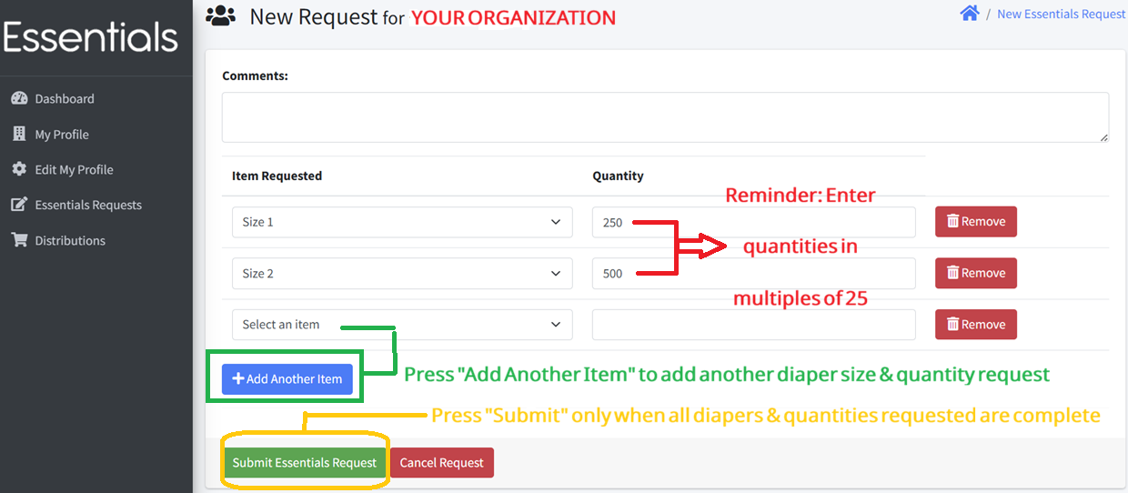Click trash icon on Size 1 row
This screenshot has width=1128, height=493.
pos(952,221)
